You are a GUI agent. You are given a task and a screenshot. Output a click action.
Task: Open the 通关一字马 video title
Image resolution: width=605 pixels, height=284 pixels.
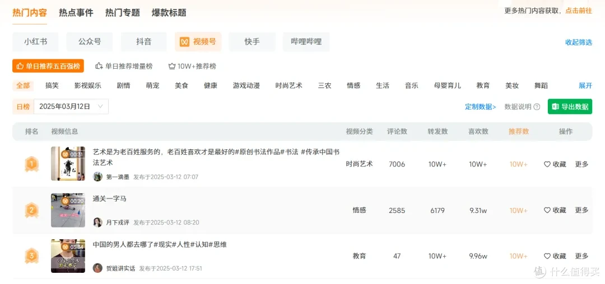click(110, 199)
